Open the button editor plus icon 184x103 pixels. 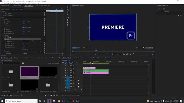[x=153, y=54]
